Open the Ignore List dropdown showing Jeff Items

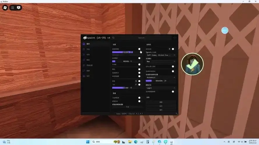pos(161,55)
